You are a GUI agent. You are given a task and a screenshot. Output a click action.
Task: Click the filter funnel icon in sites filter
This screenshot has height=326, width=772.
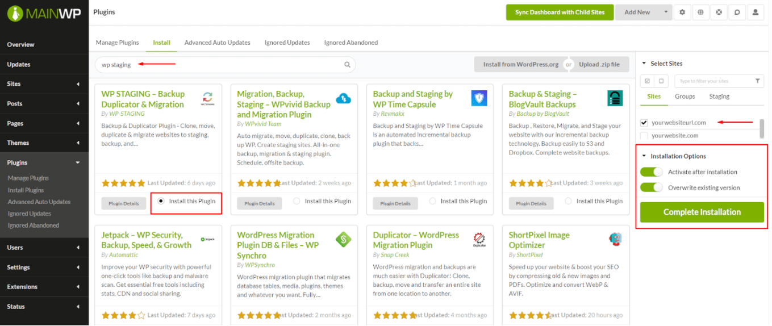click(758, 81)
